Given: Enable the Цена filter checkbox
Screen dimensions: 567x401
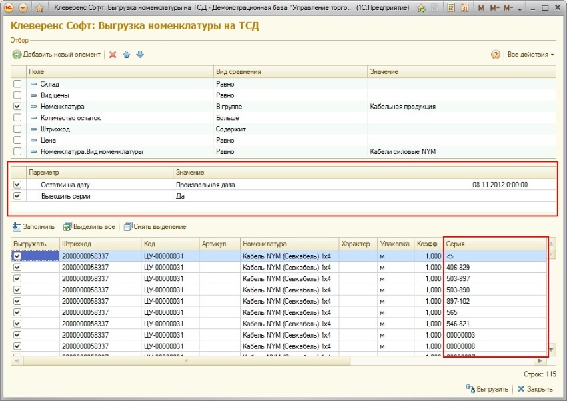Looking at the screenshot, I should pyautogui.click(x=17, y=140).
